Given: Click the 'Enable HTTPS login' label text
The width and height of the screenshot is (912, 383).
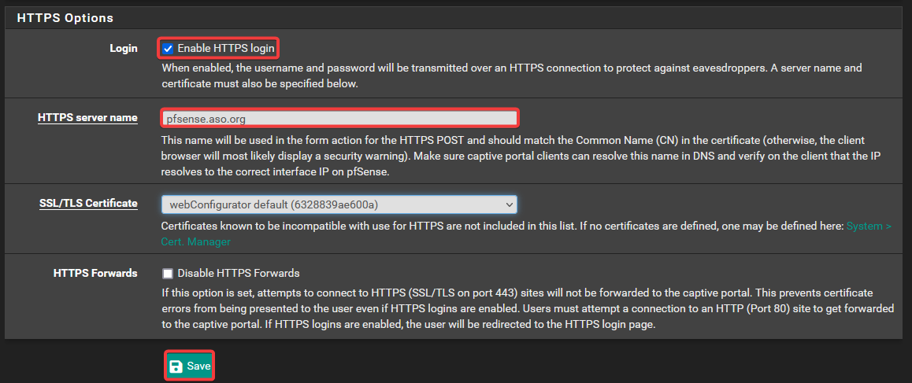Looking at the screenshot, I should (x=226, y=49).
